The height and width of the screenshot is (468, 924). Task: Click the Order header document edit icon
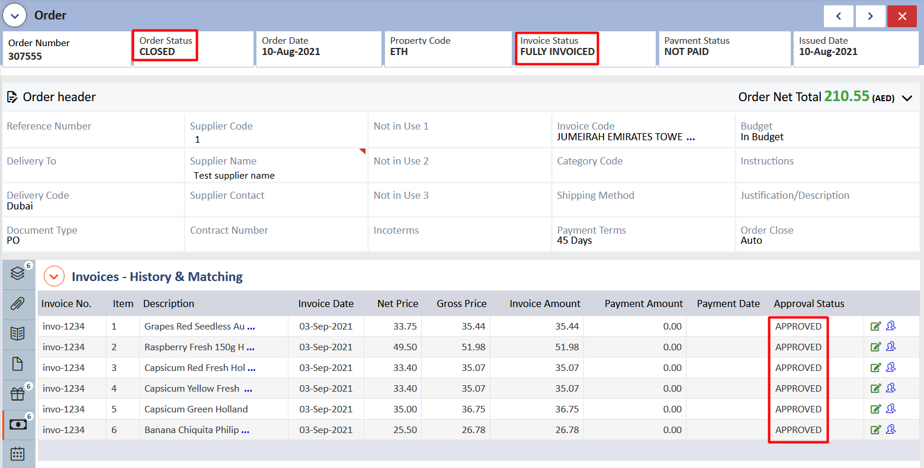12,97
